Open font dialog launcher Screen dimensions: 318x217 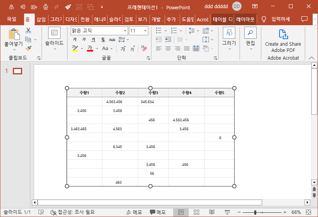[148, 58]
